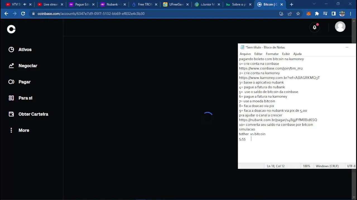The image size is (357, 200).
Task: Share this page icon
Action: coord(290,13)
